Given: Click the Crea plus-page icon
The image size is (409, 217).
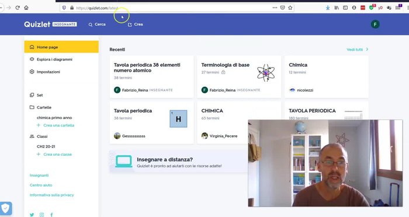Looking at the screenshot, I should click(130, 24).
